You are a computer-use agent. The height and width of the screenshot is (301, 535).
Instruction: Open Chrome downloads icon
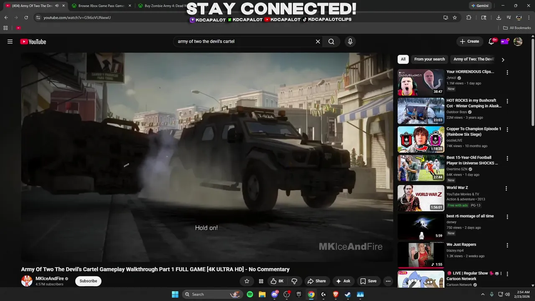pyautogui.click(x=499, y=18)
